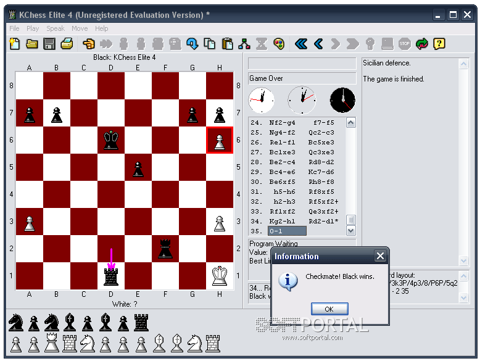Viewport: 480px width, 361px height.
Task: Click the blue rotate board arrow icon
Action: pos(192,44)
